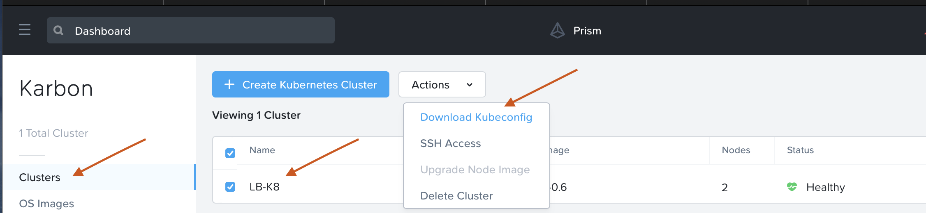Open the hamburger navigation menu
Screen dimensions: 926x213
point(25,29)
